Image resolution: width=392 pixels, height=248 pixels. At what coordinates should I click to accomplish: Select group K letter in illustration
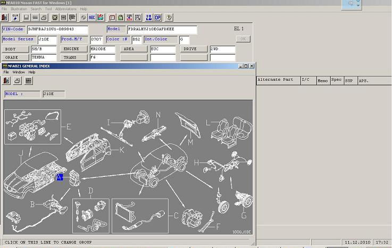click(122, 150)
